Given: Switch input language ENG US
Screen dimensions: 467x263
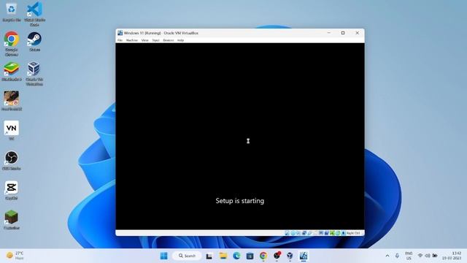Looking at the screenshot, I should [x=409, y=256].
